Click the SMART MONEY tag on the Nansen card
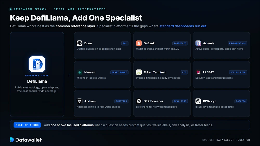The image size is (260, 146). pos(119,72)
